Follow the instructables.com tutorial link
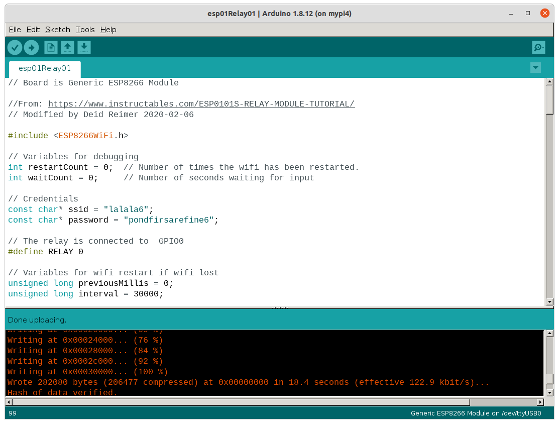 pos(201,104)
